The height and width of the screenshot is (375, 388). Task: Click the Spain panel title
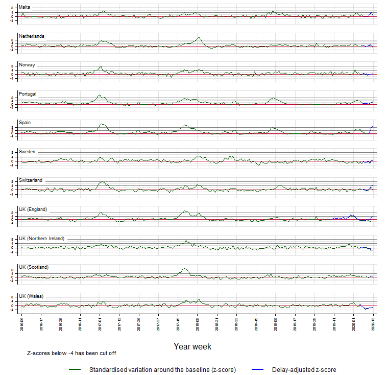(25, 123)
